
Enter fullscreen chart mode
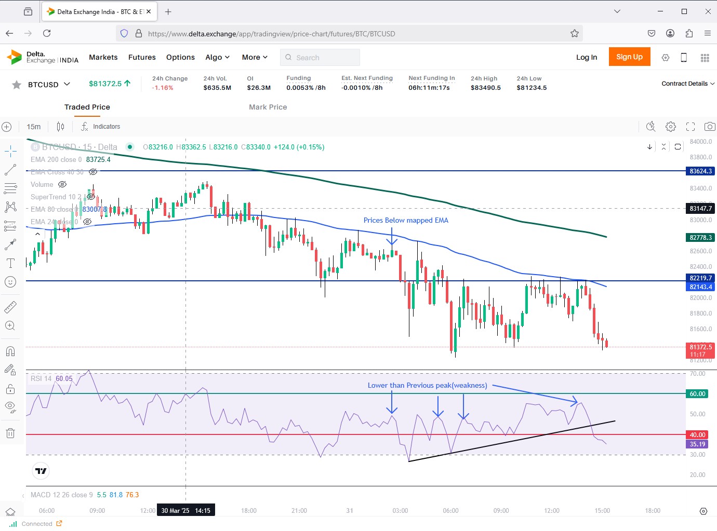point(691,127)
